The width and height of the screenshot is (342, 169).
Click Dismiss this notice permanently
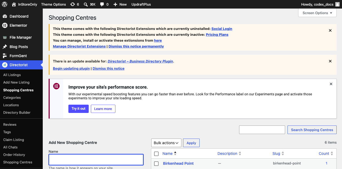pos(136,46)
